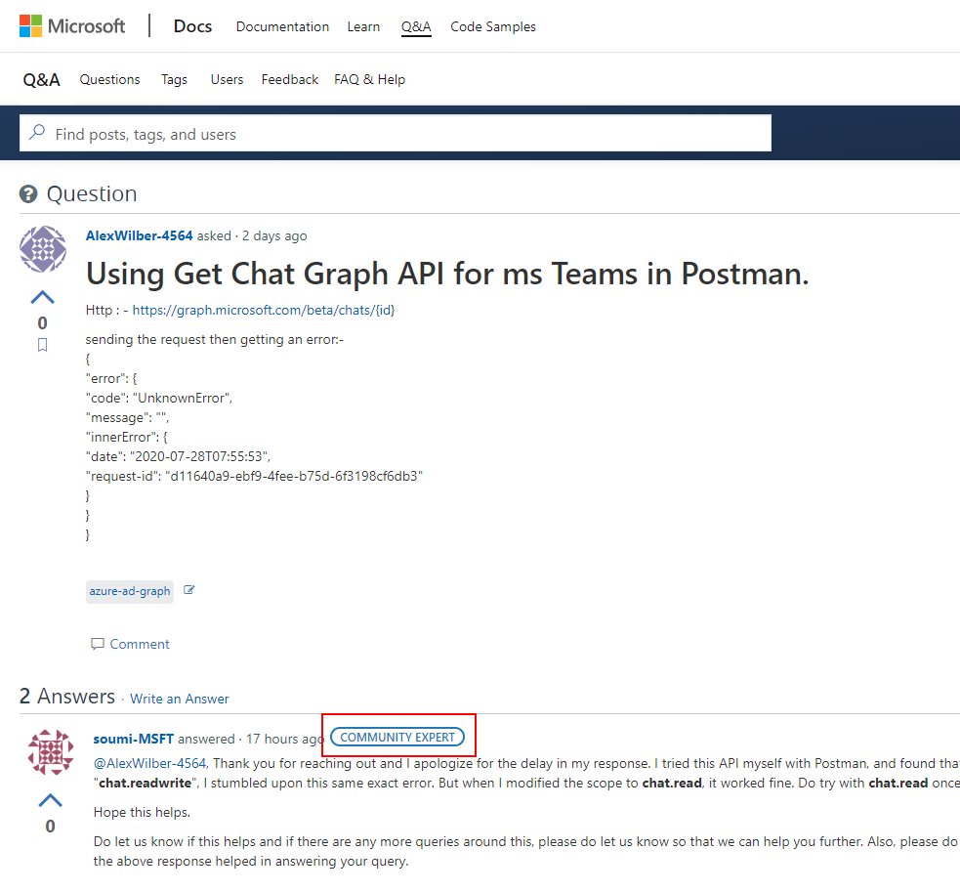Image resolution: width=960 pixels, height=892 pixels.
Task: Click the azure-ad-graph tag
Action: [x=130, y=591]
